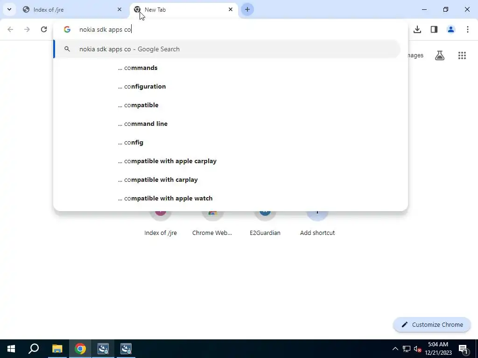Open the tab search dropdown arrow
The width and height of the screenshot is (478, 358).
tap(9, 9)
